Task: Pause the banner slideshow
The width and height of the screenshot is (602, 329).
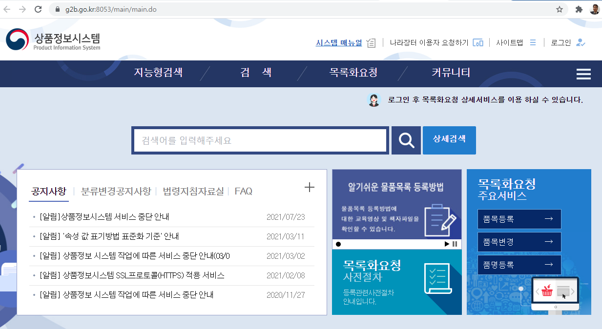Action: coord(455,244)
